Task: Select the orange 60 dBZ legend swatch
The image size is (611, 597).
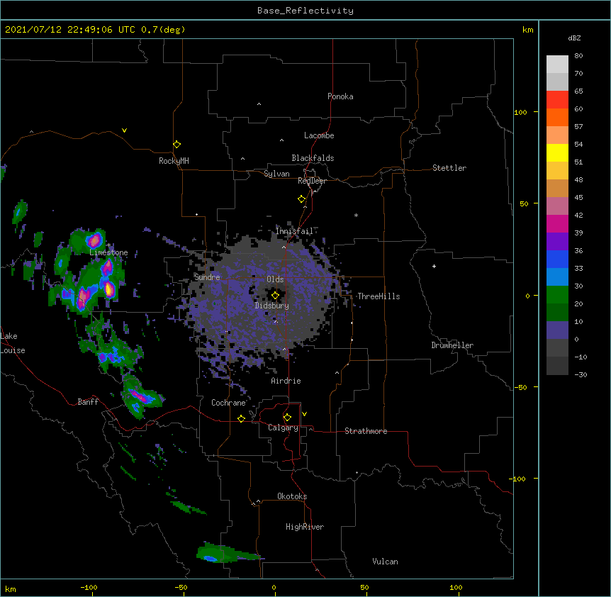Action: [x=557, y=117]
